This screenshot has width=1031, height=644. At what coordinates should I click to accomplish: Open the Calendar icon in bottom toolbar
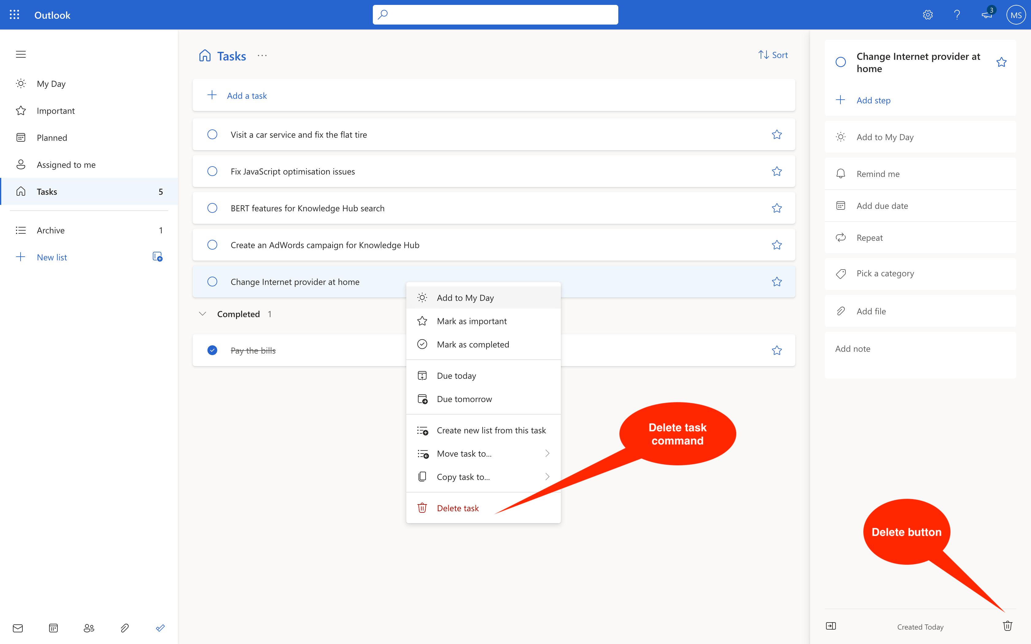(53, 627)
